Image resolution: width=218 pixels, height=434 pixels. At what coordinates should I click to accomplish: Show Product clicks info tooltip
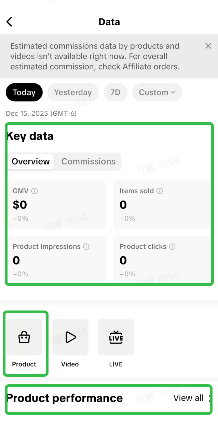(172, 246)
